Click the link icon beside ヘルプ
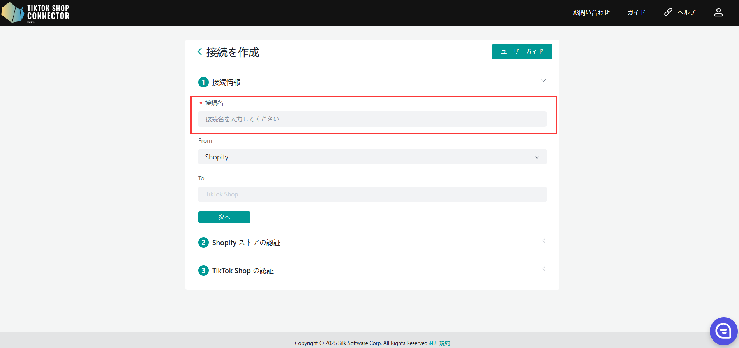739x348 pixels. tap(668, 12)
